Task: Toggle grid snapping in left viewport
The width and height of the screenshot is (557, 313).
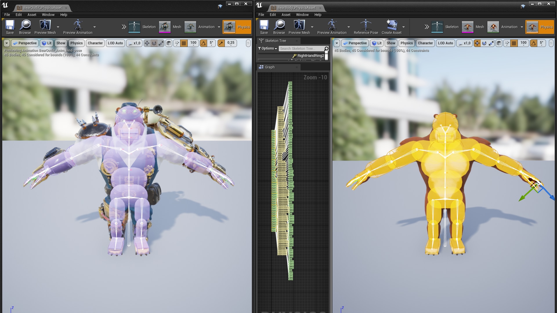Action: point(184,43)
